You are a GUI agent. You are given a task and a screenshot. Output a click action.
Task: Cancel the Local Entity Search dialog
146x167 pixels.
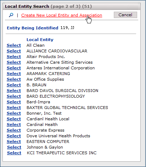(125, 15)
